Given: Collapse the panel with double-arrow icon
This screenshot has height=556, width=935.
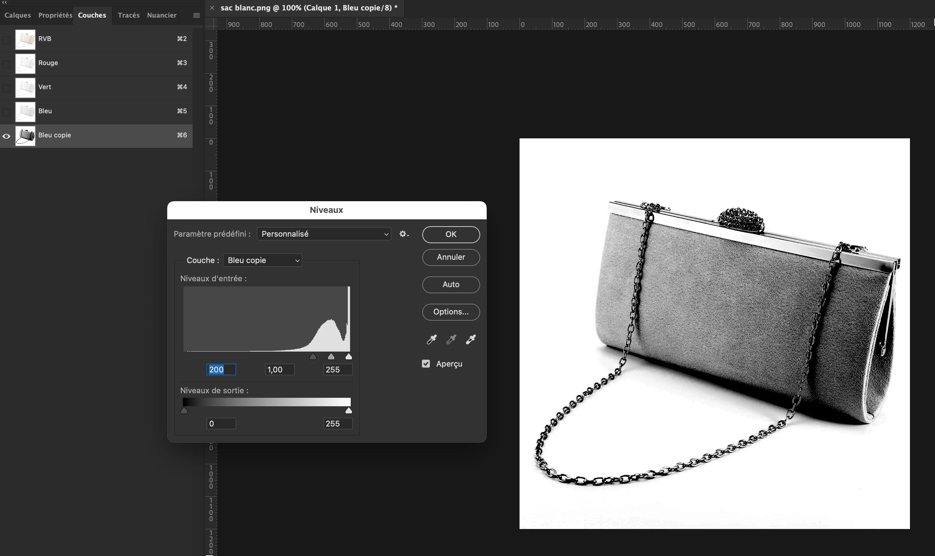Looking at the screenshot, I should 5,2.
